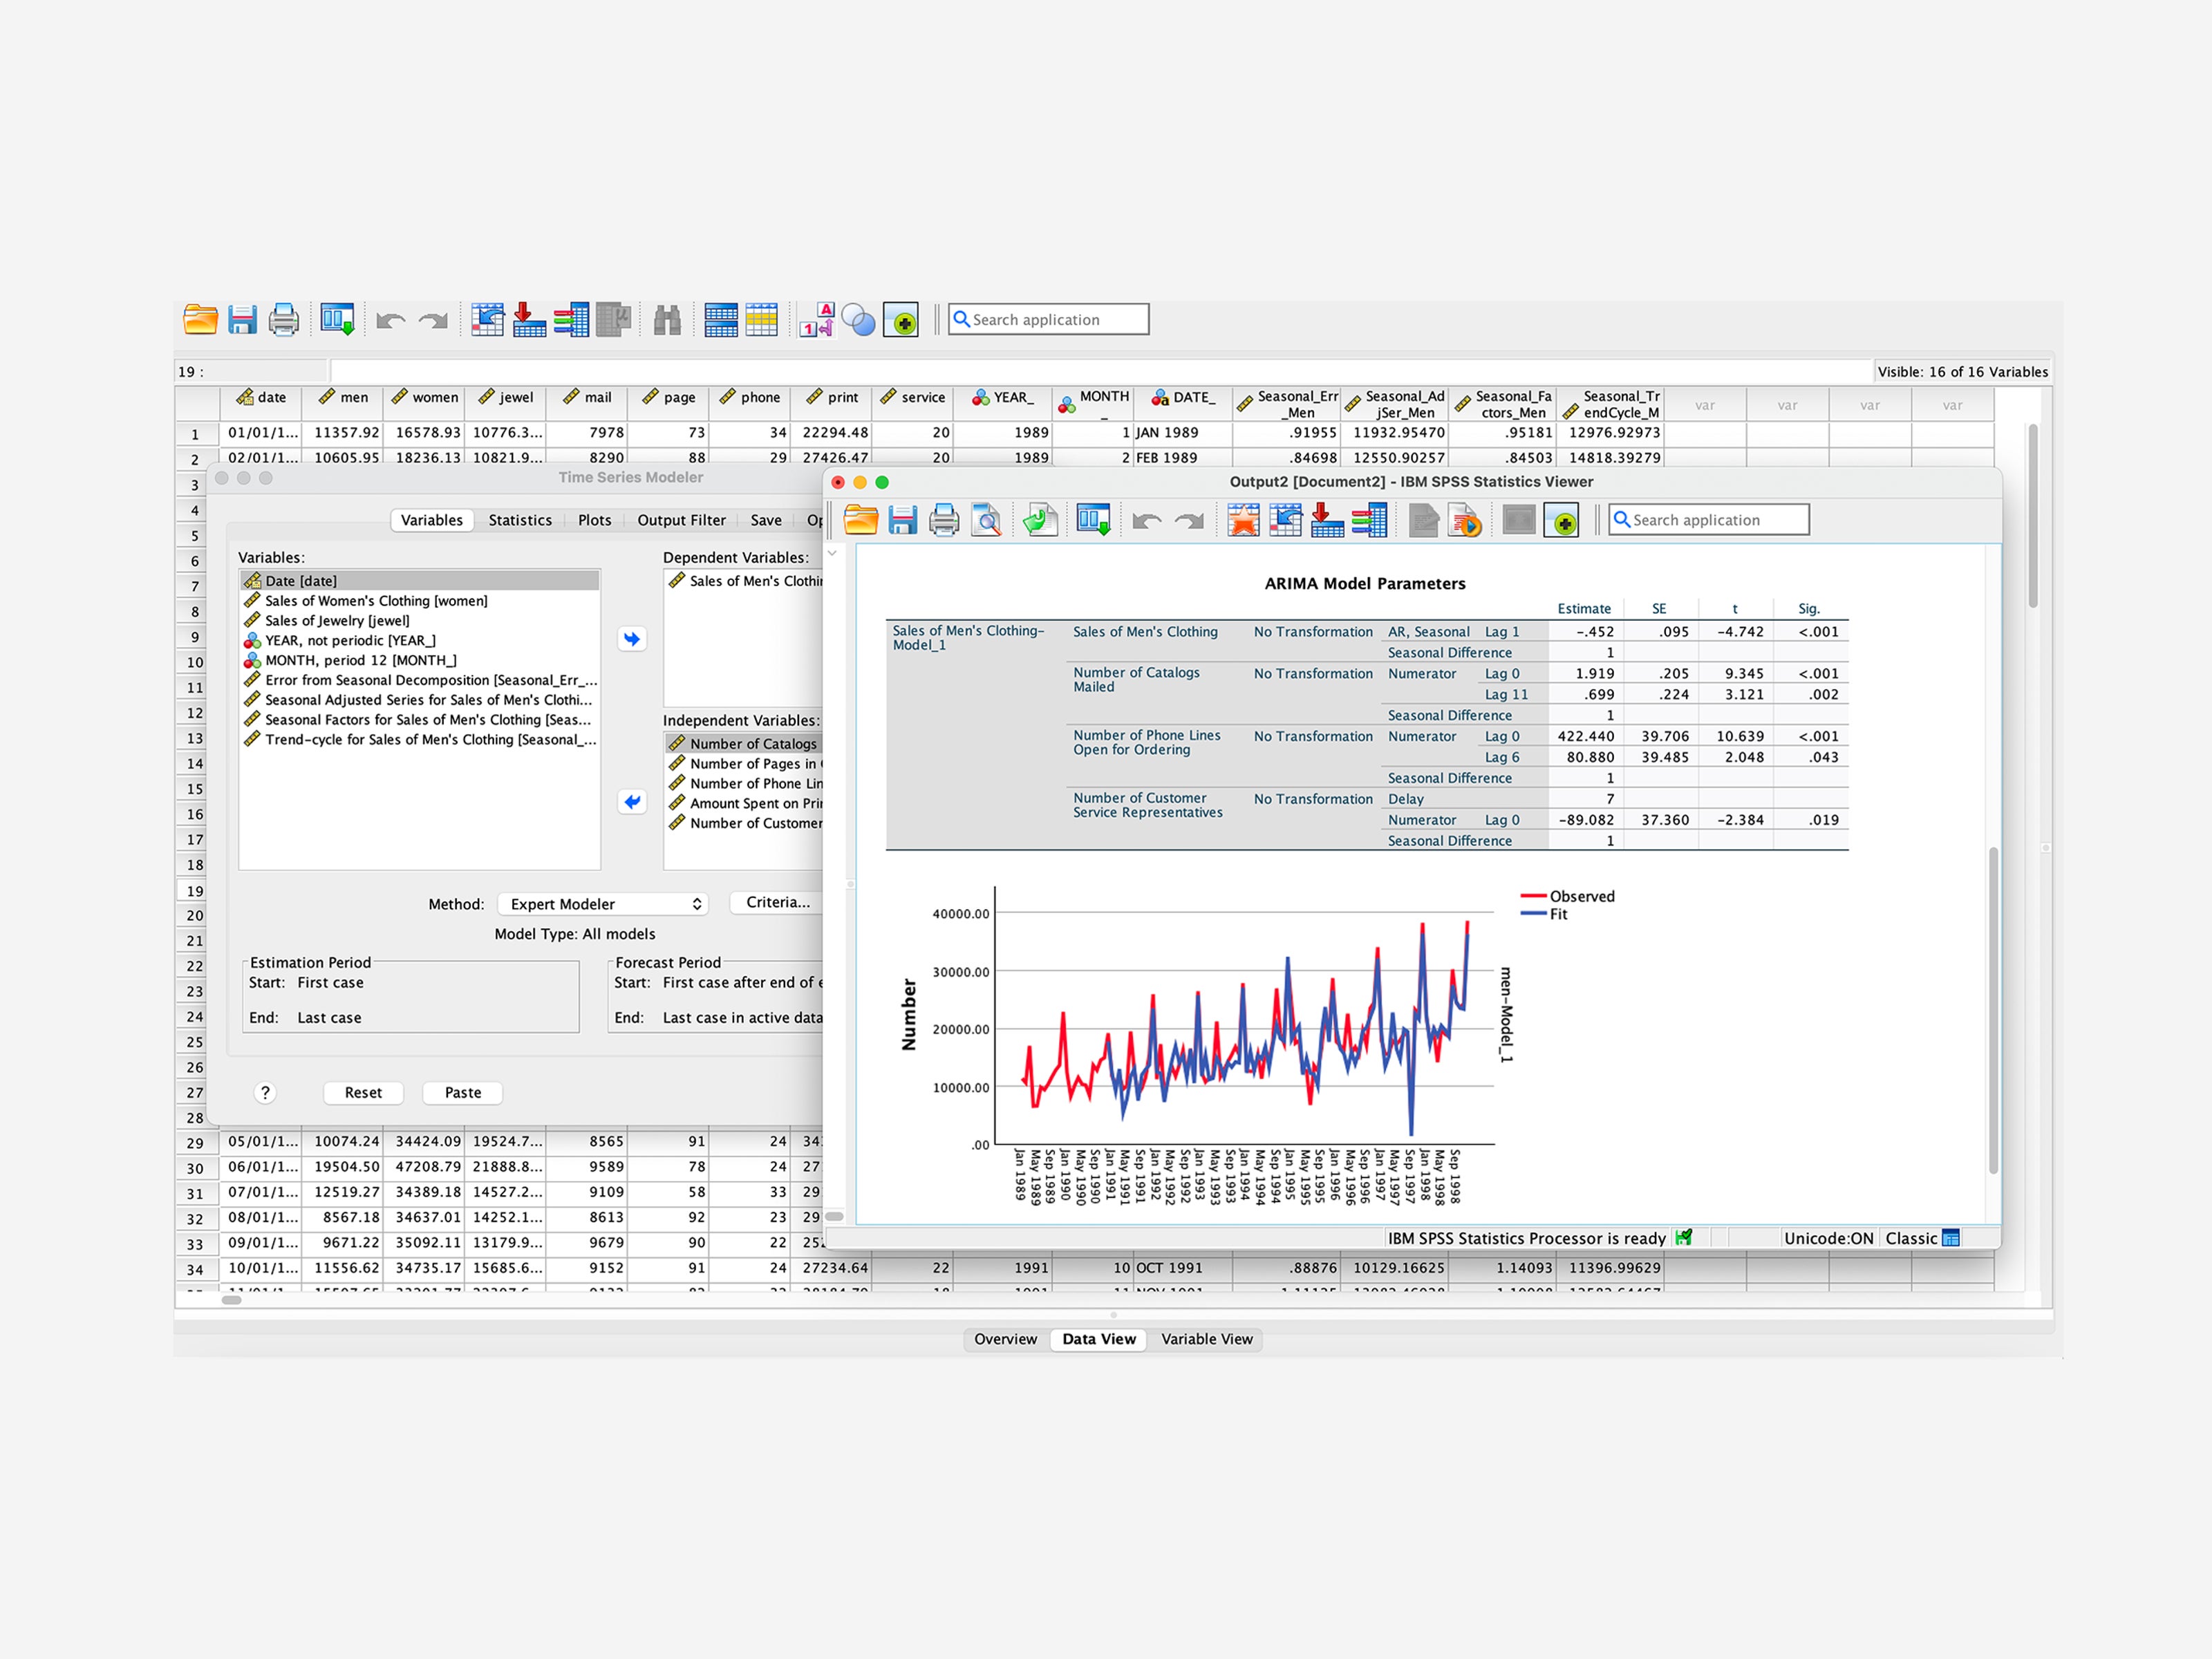Select Amount Spent on Print independent variable
The height and width of the screenshot is (1659, 2212).
[x=744, y=804]
